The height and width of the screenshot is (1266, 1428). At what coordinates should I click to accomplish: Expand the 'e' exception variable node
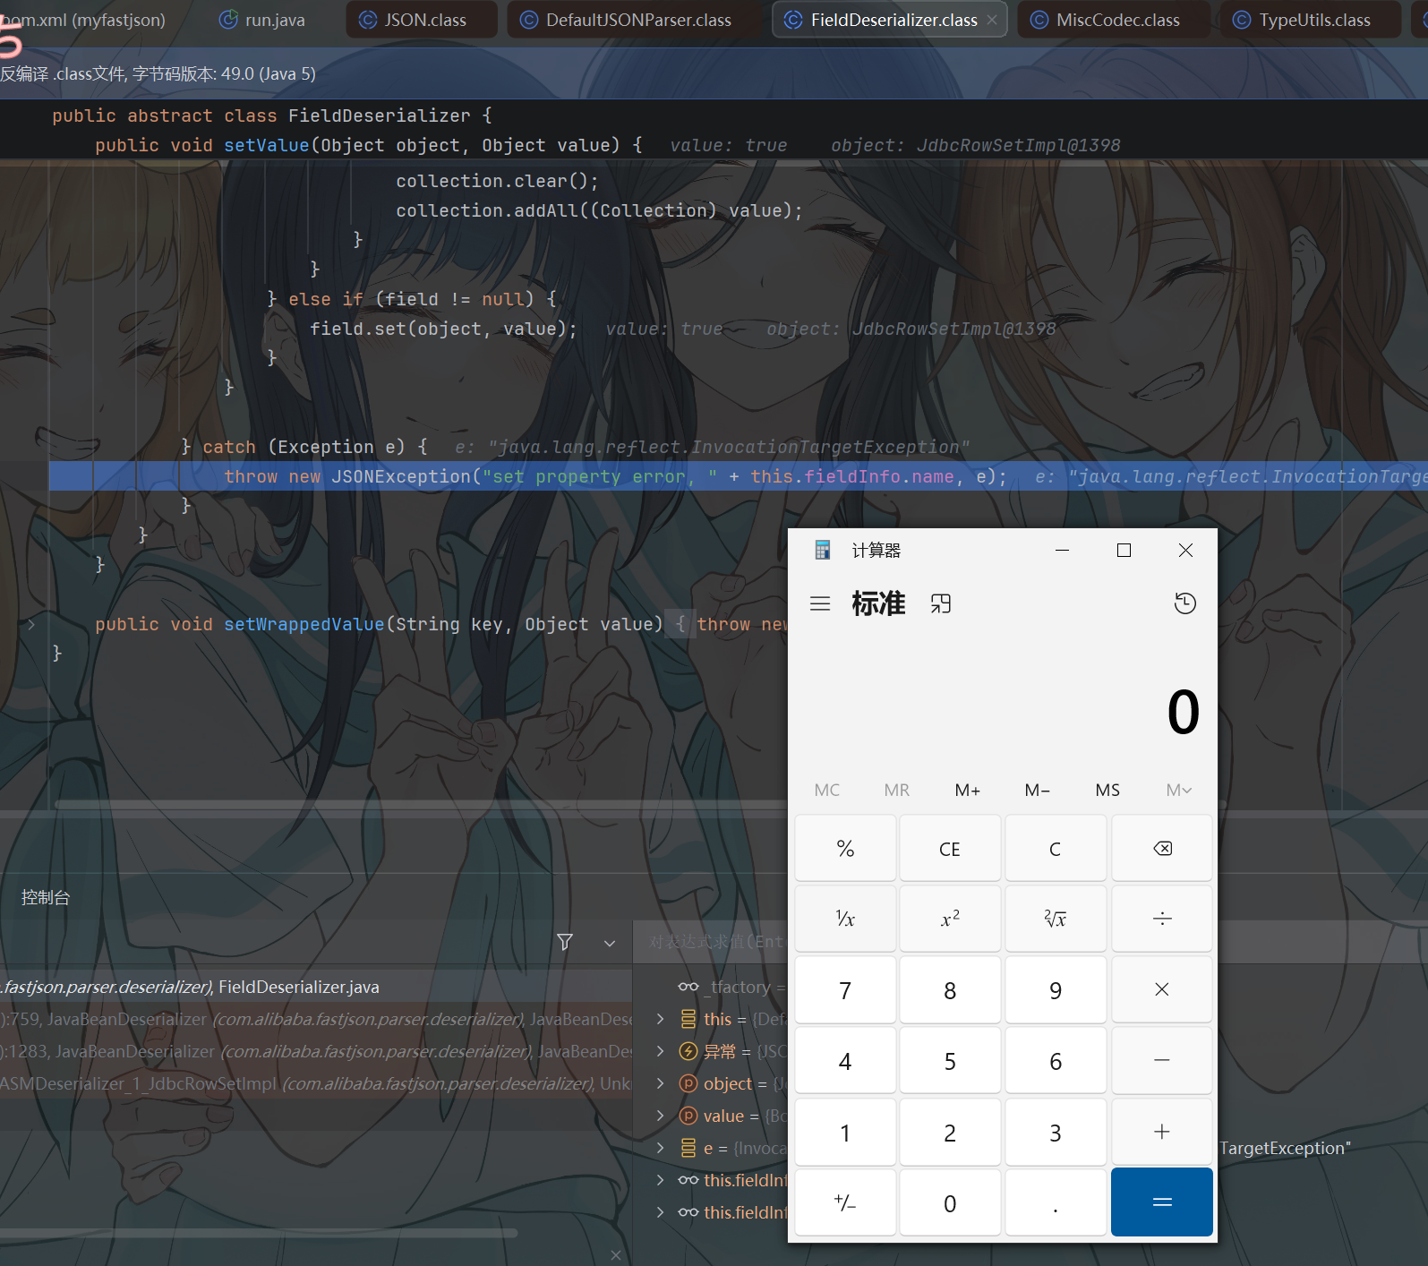tap(661, 1148)
